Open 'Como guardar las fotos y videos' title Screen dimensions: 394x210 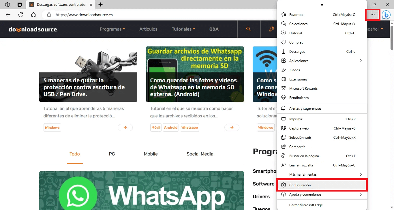click(x=194, y=87)
